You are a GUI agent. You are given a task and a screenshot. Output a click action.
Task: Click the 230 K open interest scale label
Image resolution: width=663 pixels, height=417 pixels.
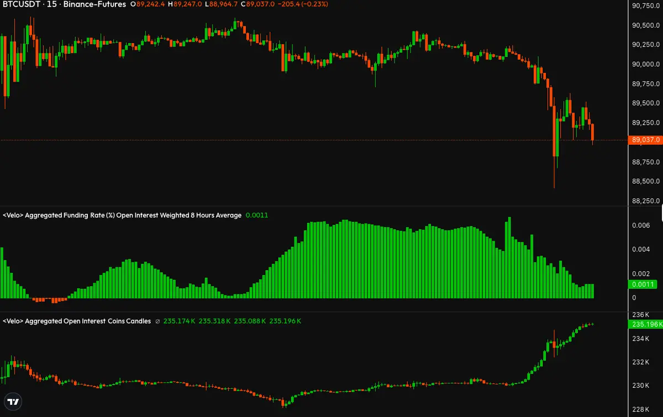640,386
